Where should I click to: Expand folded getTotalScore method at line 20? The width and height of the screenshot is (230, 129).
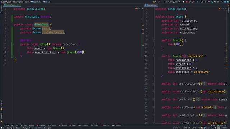[x=154, y=83]
